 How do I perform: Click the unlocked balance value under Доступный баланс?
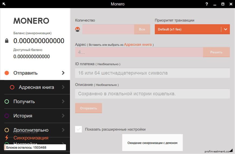(x=31, y=57)
